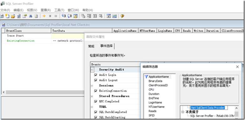
Task: Collapse the TSQL event group
Action: (92, 107)
